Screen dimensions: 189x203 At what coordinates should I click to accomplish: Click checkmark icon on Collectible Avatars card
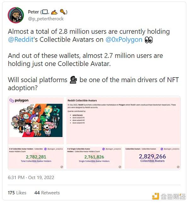(178, 166)
